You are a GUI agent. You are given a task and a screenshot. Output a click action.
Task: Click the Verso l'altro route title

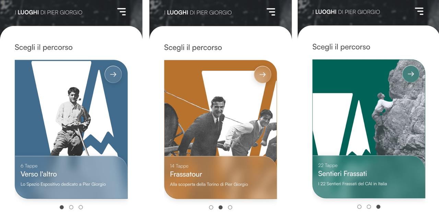click(39, 174)
